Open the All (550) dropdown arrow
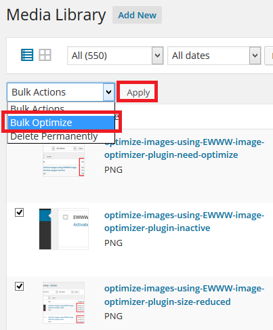Viewport: 273px width, 330px height. [x=157, y=56]
